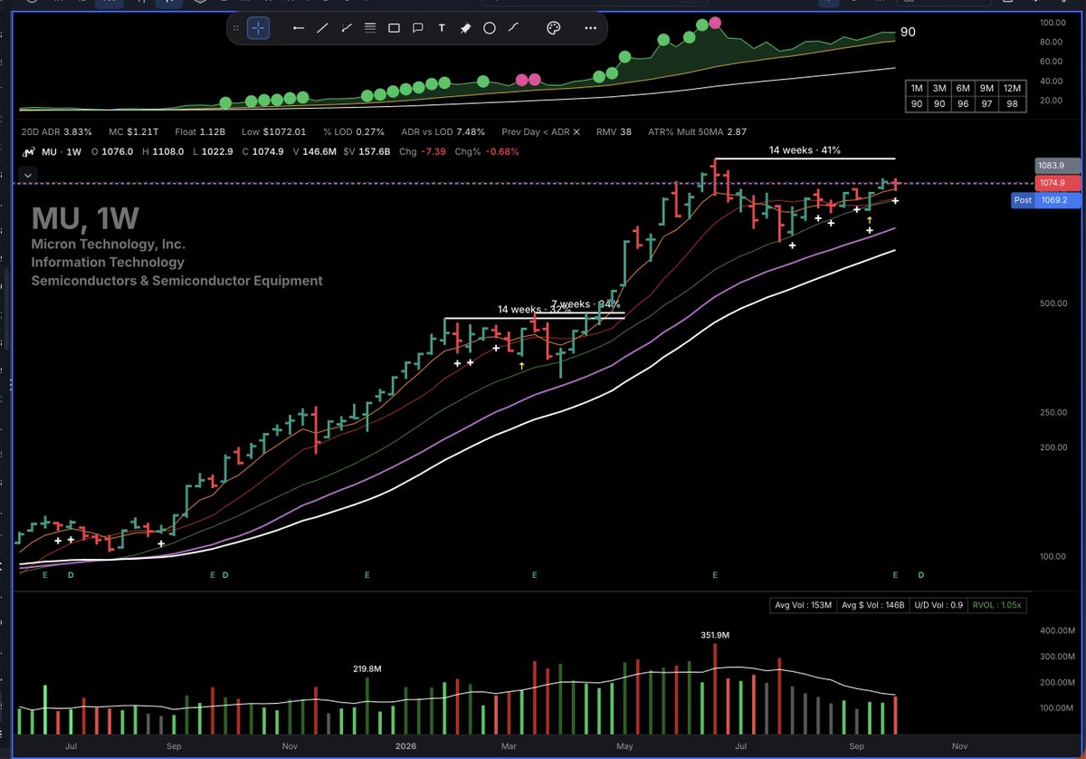Click the 250.00 price axis label
The height and width of the screenshot is (759, 1086).
pyautogui.click(x=1054, y=412)
